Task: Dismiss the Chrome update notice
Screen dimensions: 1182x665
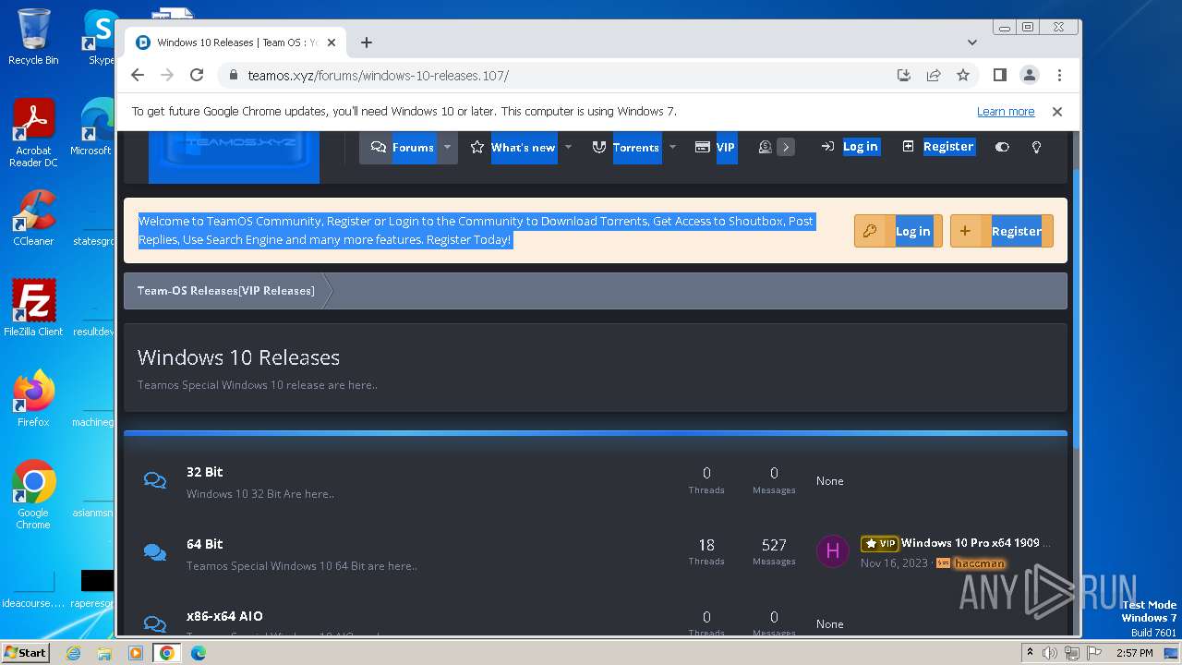Action: click(1057, 112)
